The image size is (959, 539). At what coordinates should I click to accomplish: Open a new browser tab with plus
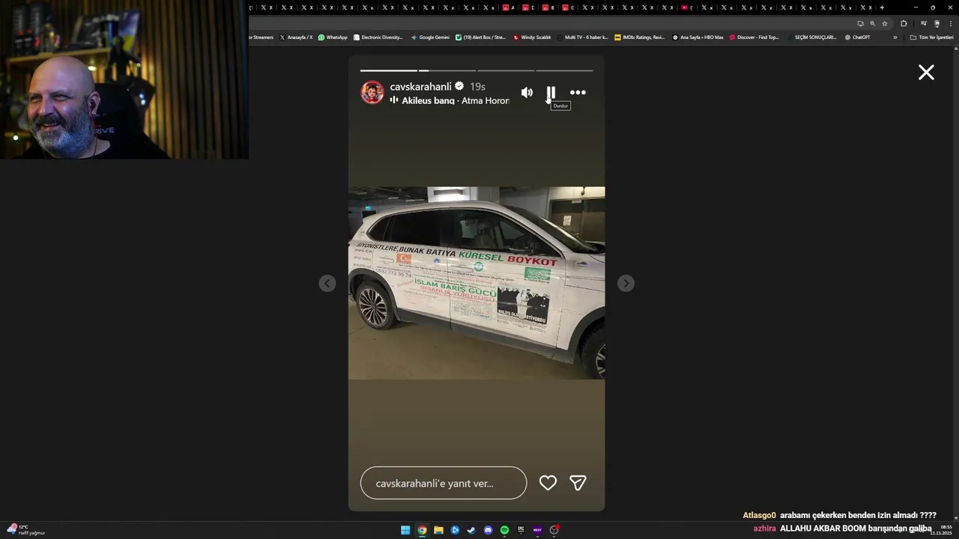coord(882,7)
